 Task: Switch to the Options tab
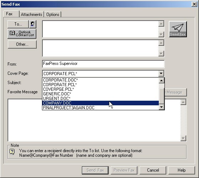(53, 15)
